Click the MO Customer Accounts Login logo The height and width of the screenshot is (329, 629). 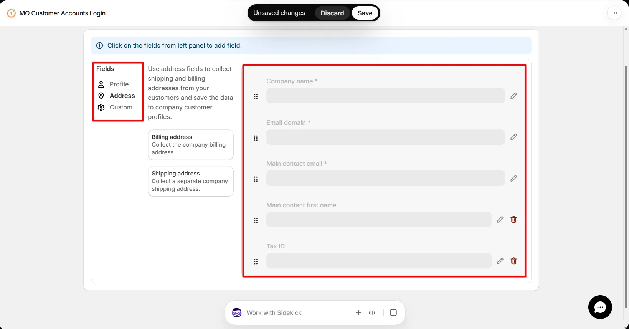(12, 13)
